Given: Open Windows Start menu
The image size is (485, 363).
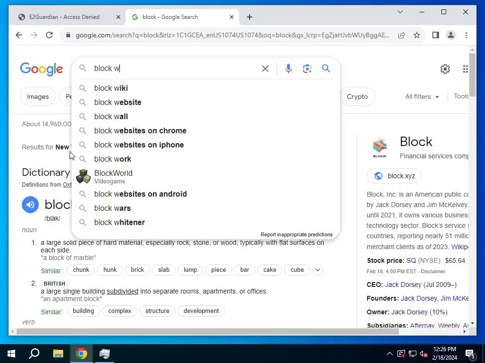Looking at the screenshot, I should pyautogui.click(x=11, y=354).
